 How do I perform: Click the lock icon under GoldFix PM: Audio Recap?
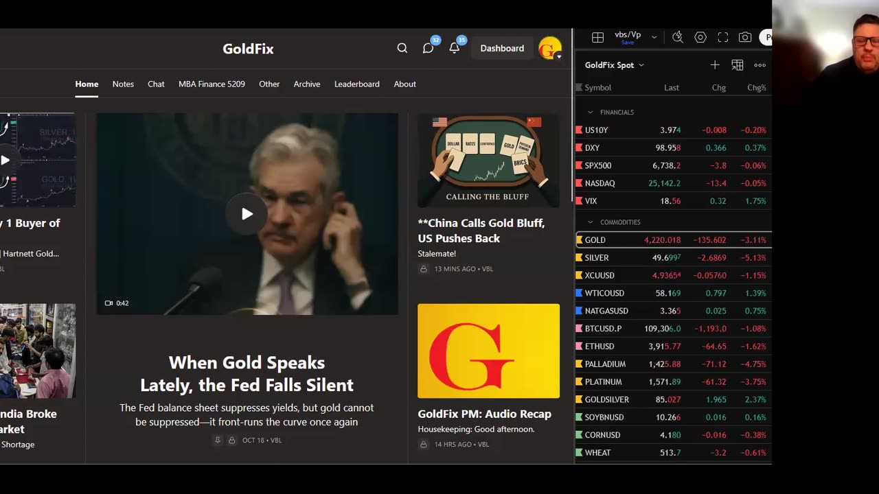pos(423,445)
